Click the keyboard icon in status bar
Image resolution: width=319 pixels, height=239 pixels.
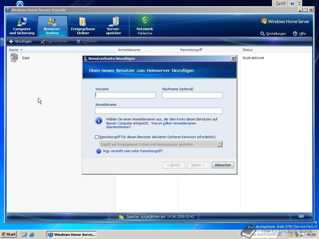point(301,216)
